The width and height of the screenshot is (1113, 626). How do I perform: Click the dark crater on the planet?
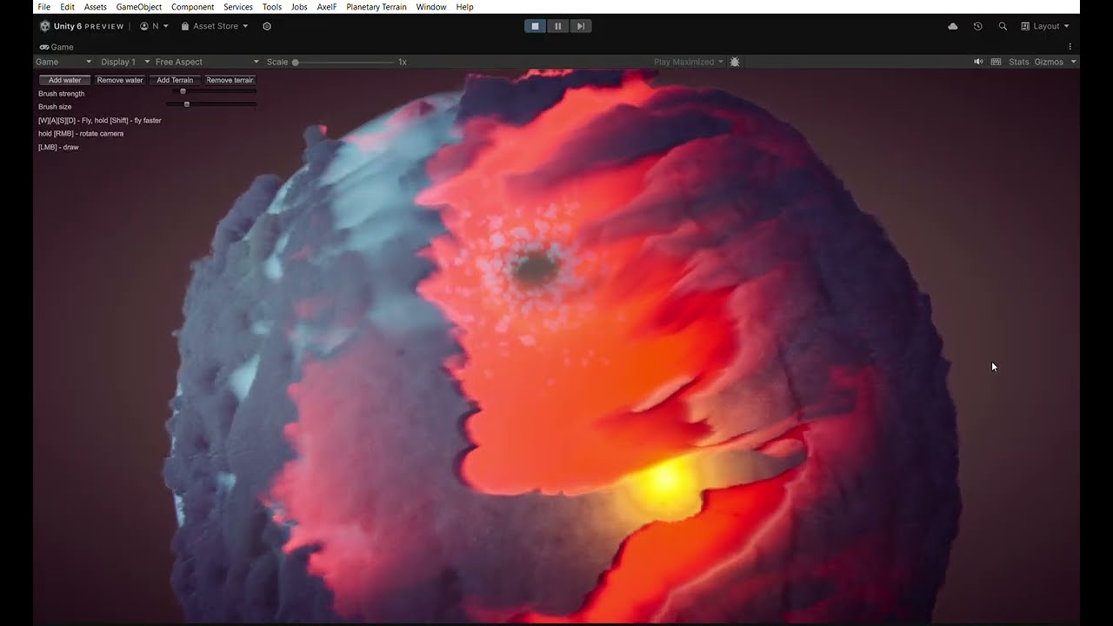pyautogui.click(x=534, y=270)
